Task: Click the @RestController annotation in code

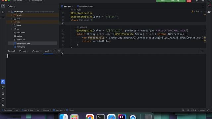Action: click(x=81, y=13)
